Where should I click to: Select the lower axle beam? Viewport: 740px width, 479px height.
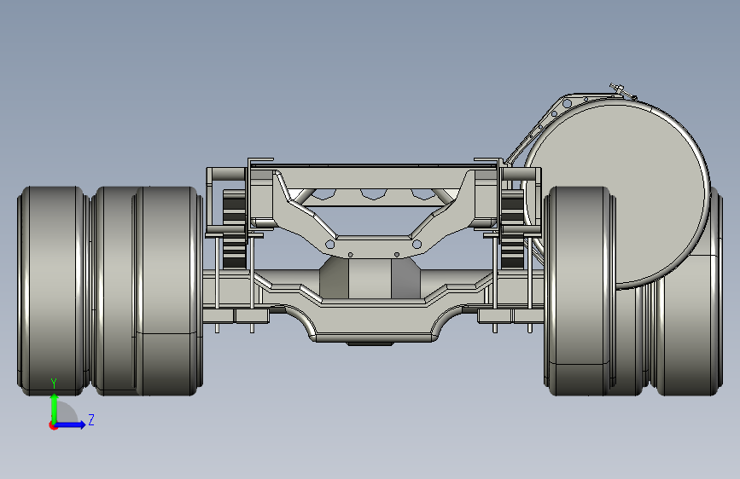click(x=372, y=320)
